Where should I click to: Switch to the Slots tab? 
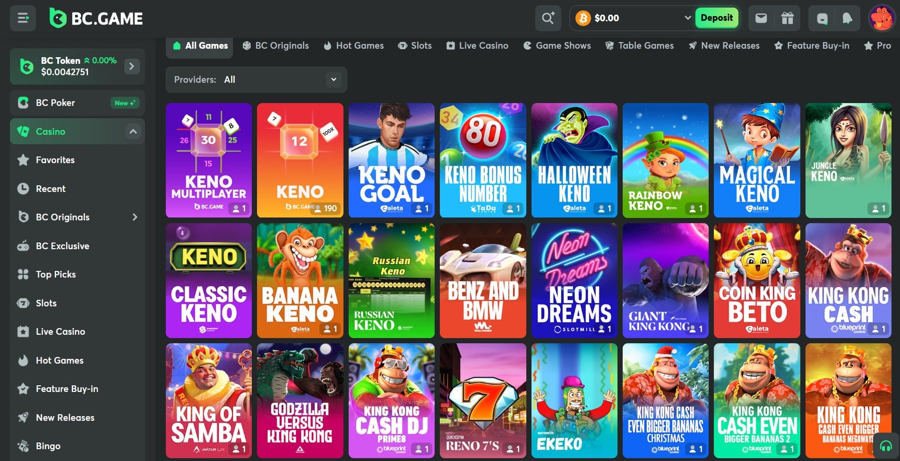[415, 46]
